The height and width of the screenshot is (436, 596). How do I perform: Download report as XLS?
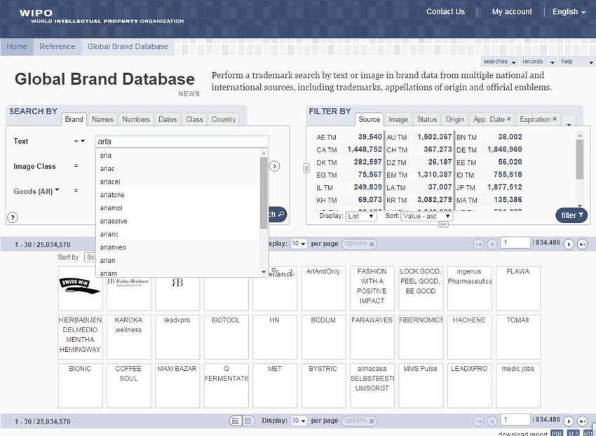click(573, 433)
